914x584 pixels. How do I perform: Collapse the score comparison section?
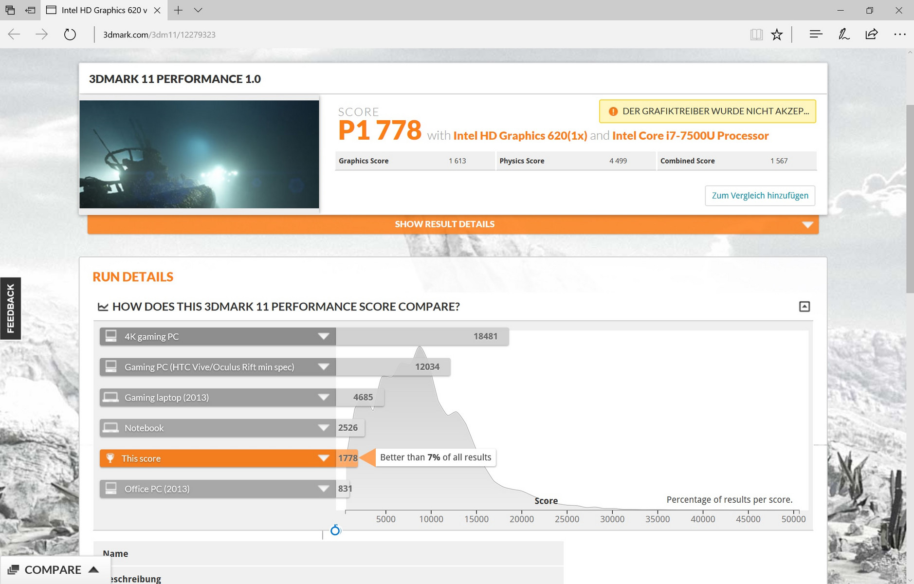[x=804, y=307]
